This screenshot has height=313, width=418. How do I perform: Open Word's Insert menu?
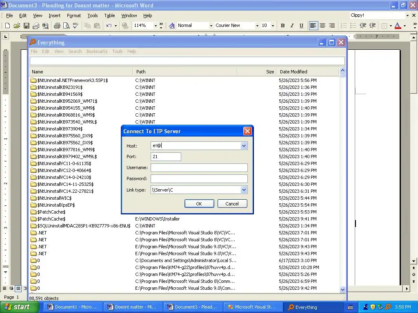[54, 15]
